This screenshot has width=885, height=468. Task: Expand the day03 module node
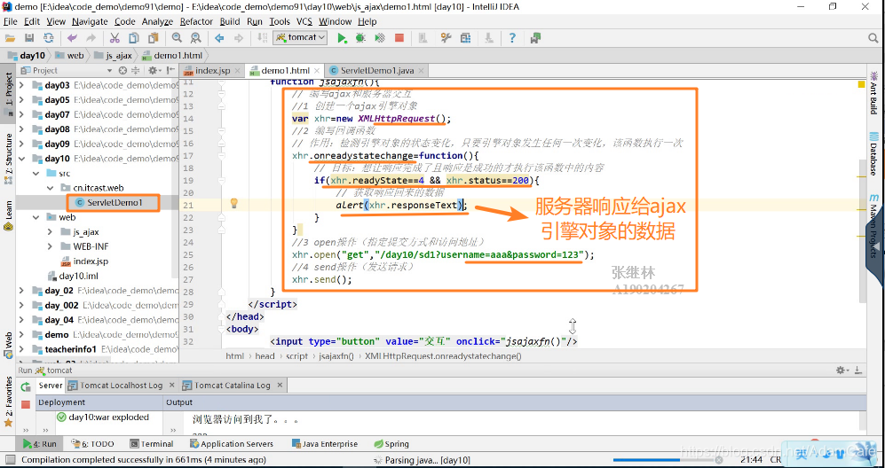[21, 85]
